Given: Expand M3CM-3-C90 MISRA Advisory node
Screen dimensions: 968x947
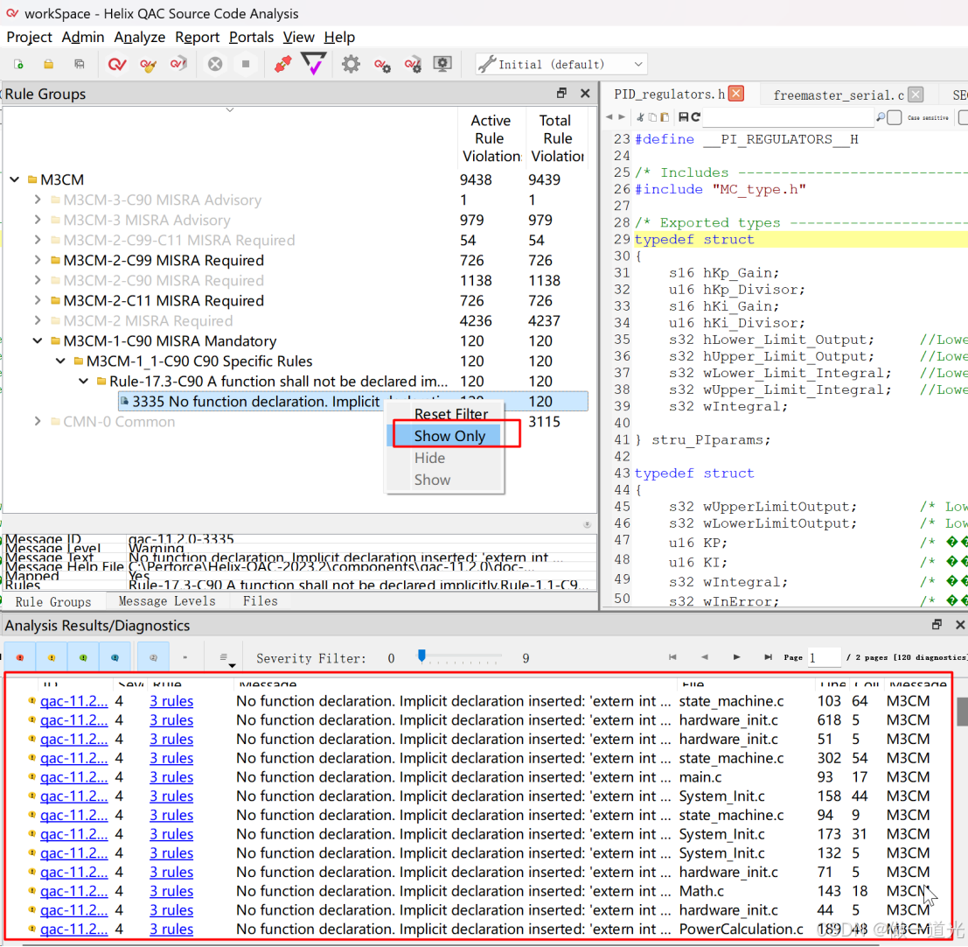Looking at the screenshot, I should (x=38, y=200).
